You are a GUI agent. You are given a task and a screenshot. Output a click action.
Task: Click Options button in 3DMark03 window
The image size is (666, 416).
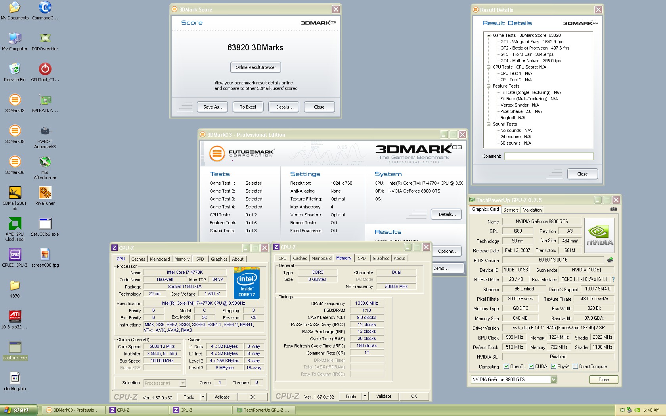448,251
